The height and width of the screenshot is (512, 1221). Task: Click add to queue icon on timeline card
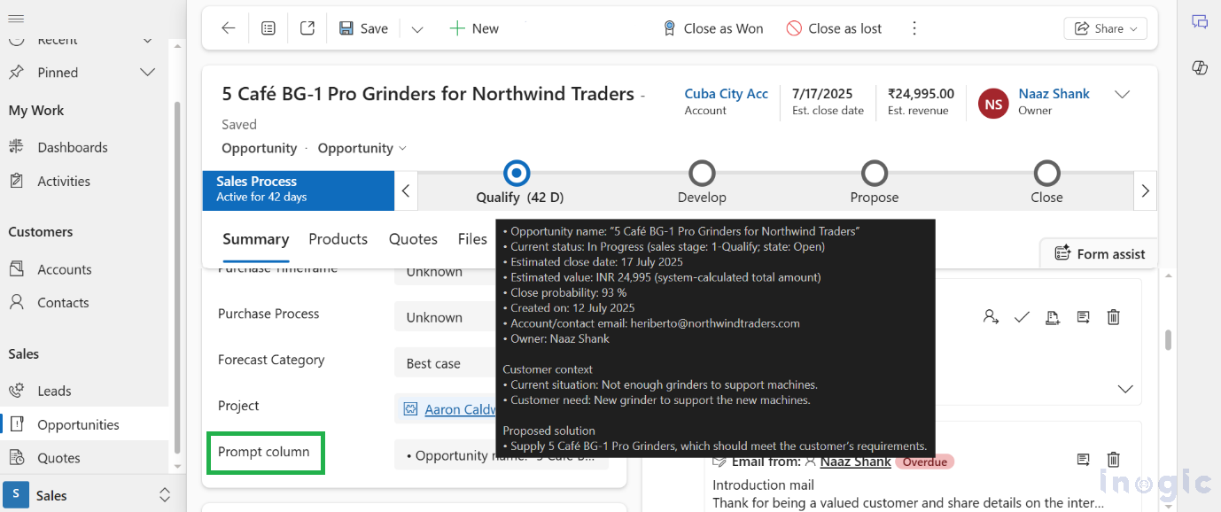1053,316
